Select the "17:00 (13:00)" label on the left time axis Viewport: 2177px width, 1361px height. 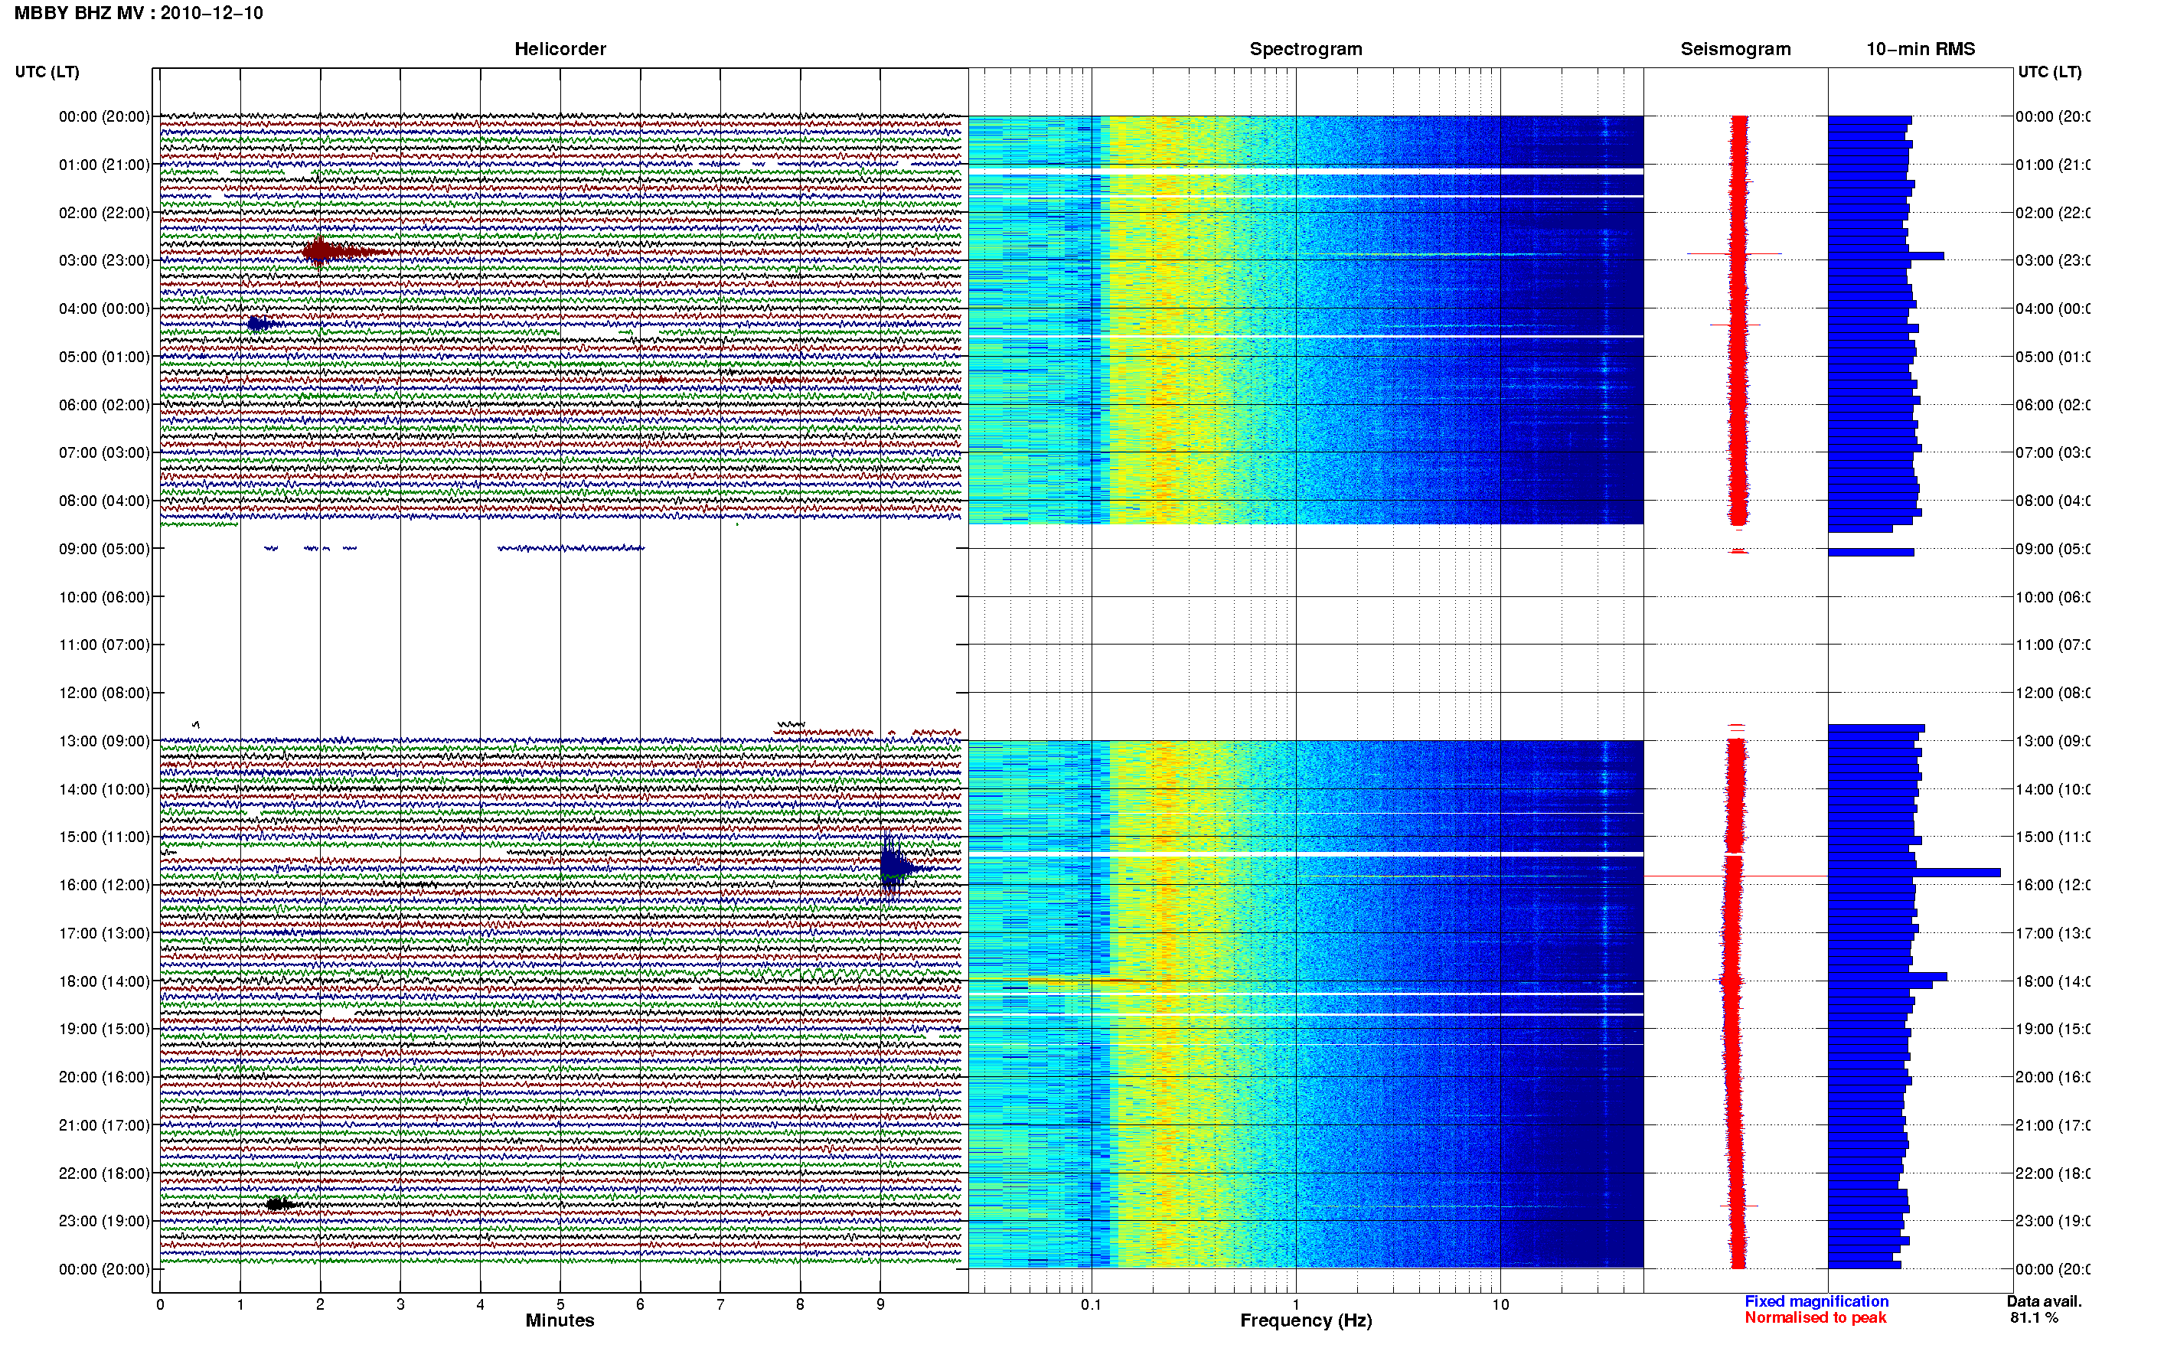[104, 933]
